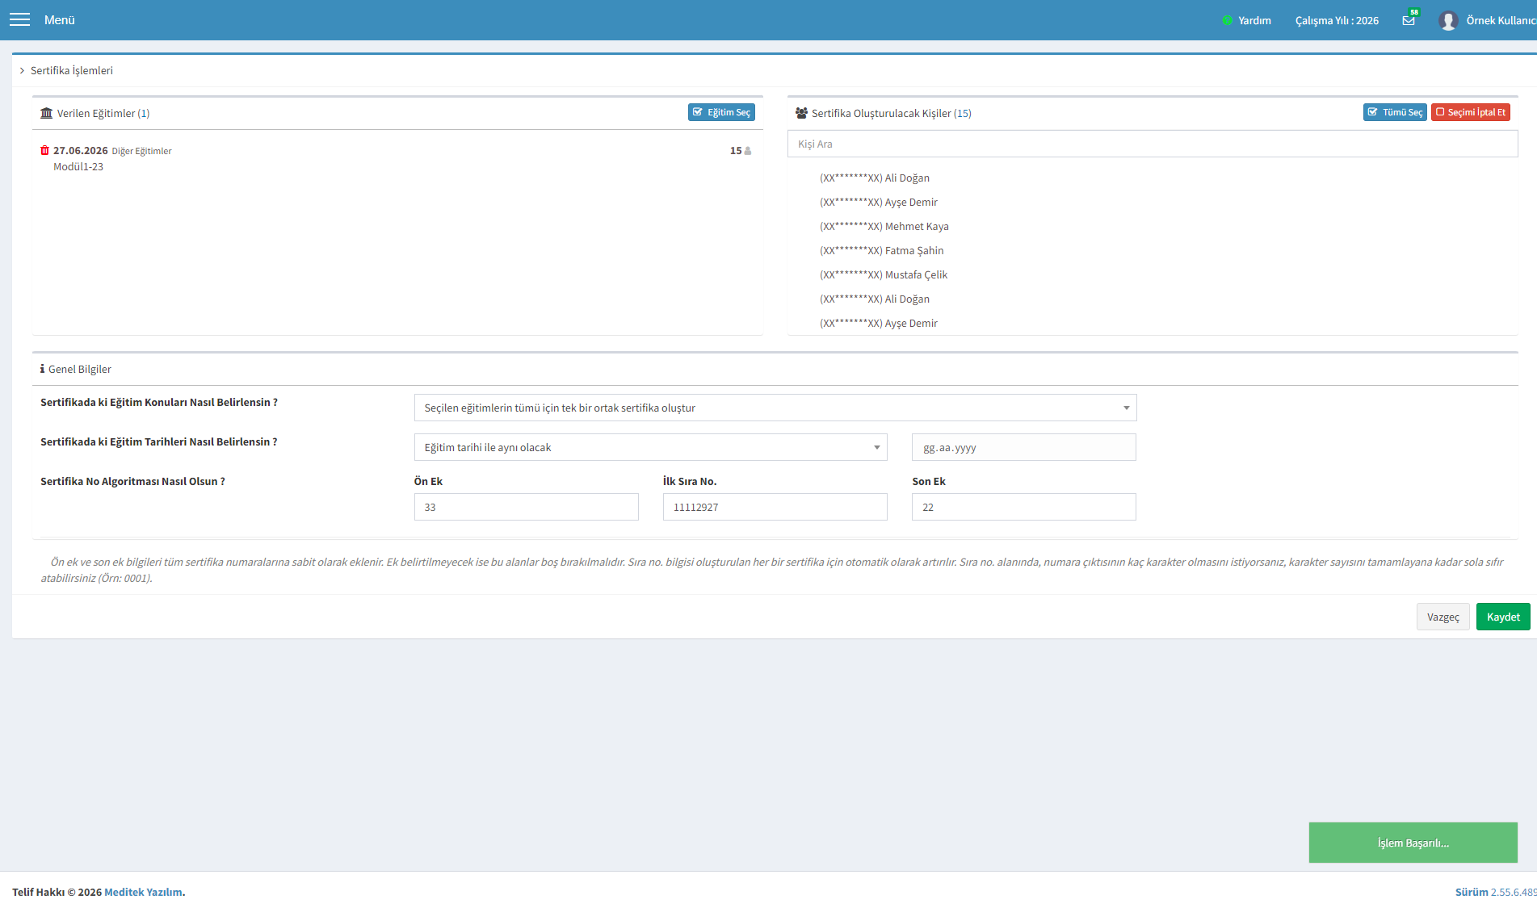This screenshot has width=1537, height=912.
Task: Cancel selection with Seçimi İptal Et
Action: click(1470, 112)
